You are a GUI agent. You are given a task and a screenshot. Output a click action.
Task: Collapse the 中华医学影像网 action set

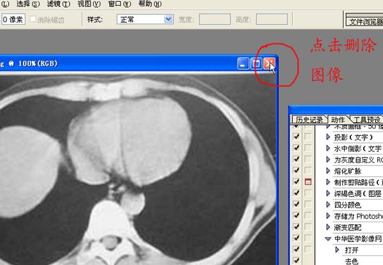tap(328, 239)
